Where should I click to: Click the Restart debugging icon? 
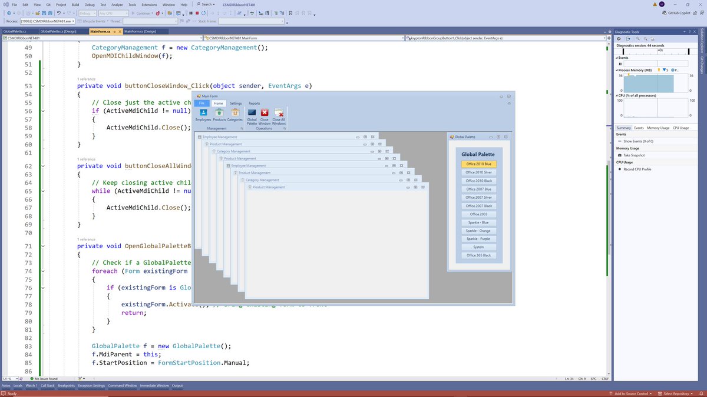click(x=204, y=13)
